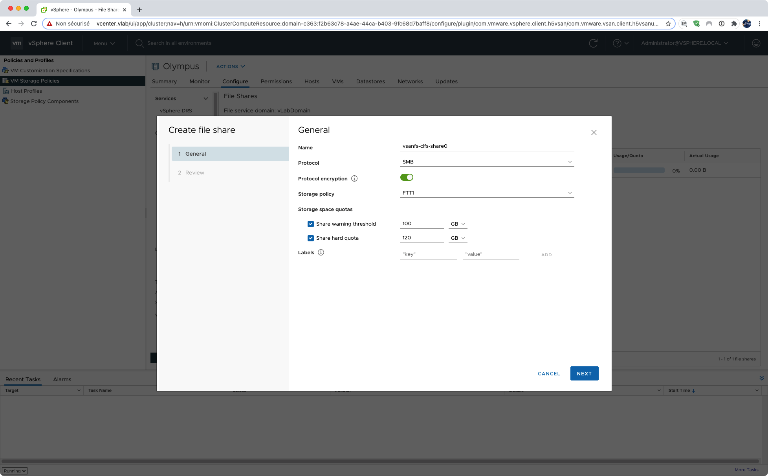This screenshot has width=768, height=476.
Task: Switch to the Alarms tab
Action: pos(62,379)
